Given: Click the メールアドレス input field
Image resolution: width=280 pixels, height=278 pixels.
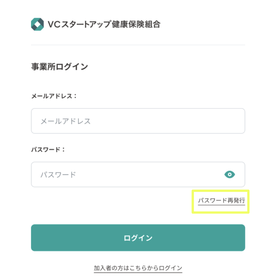Looking at the screenshot, I should click(x=138, y=121).
